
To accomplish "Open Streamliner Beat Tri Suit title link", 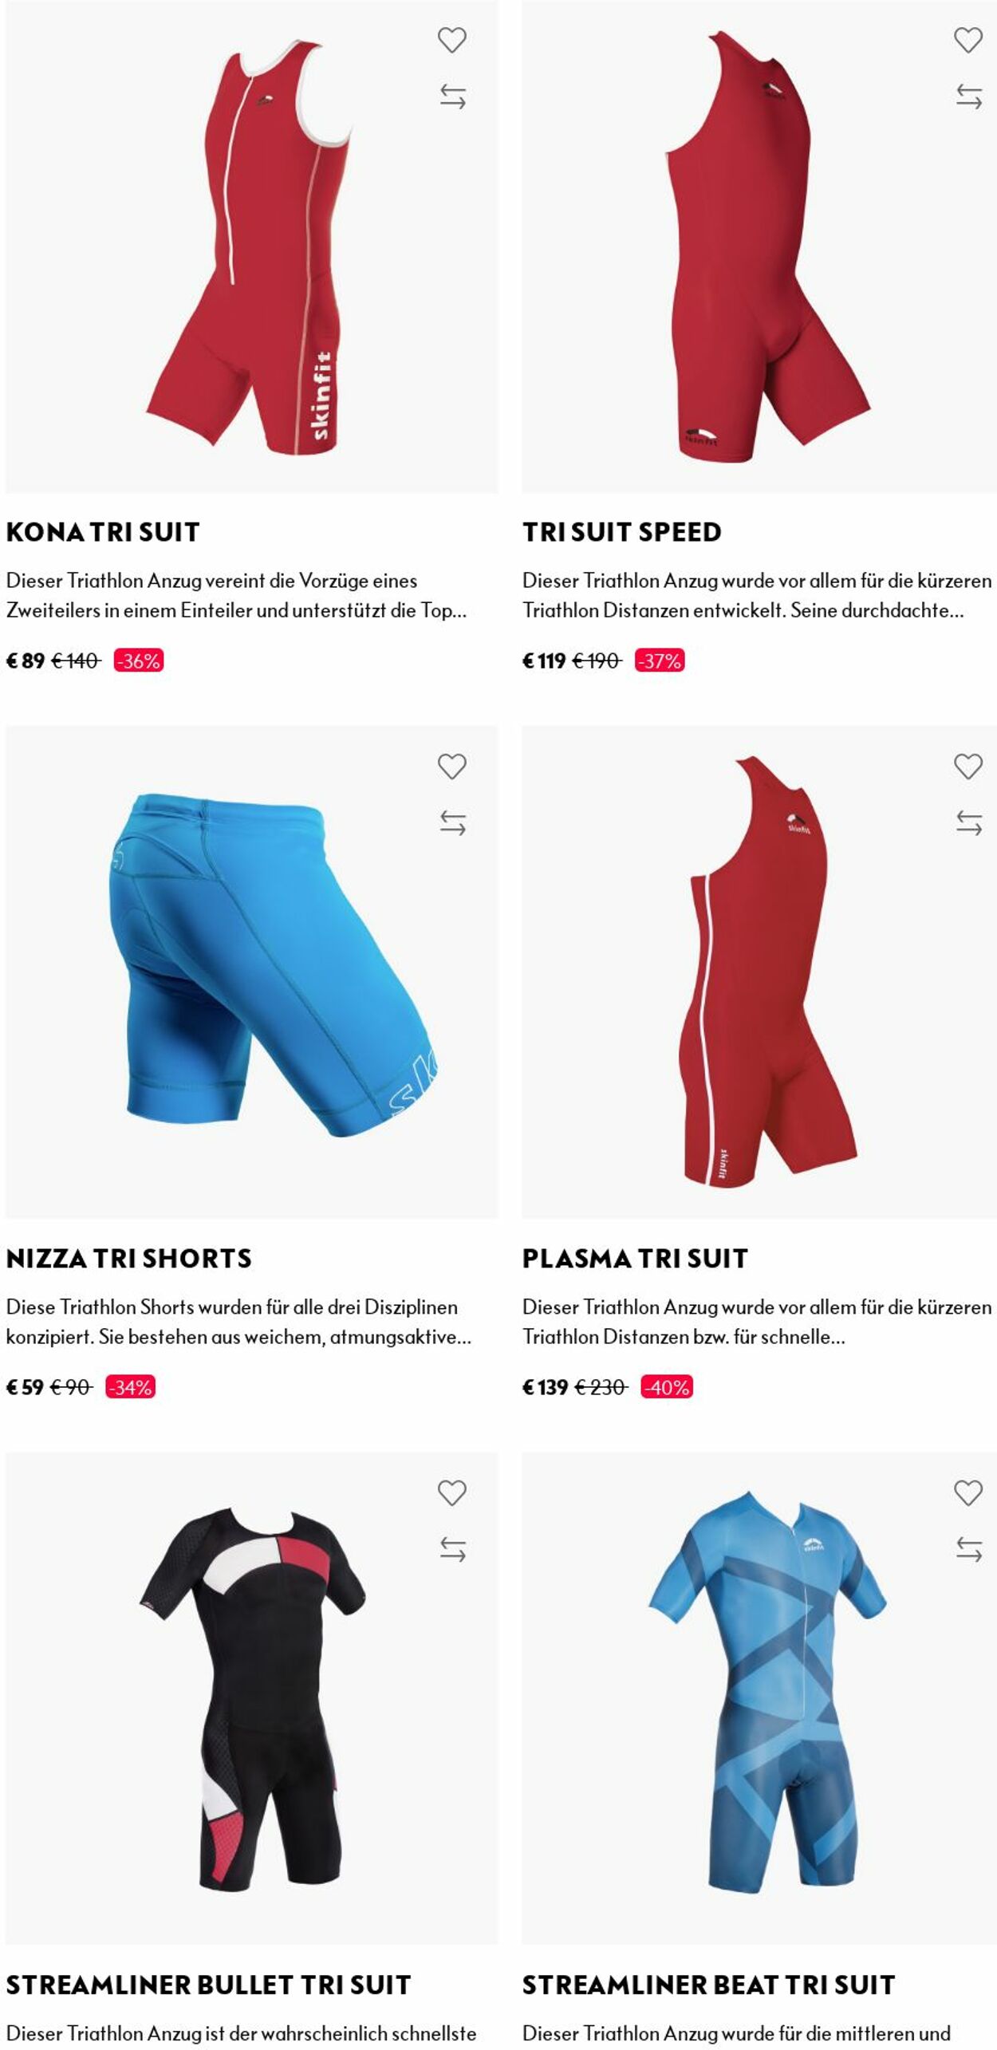I will (x=709, y=1985).
